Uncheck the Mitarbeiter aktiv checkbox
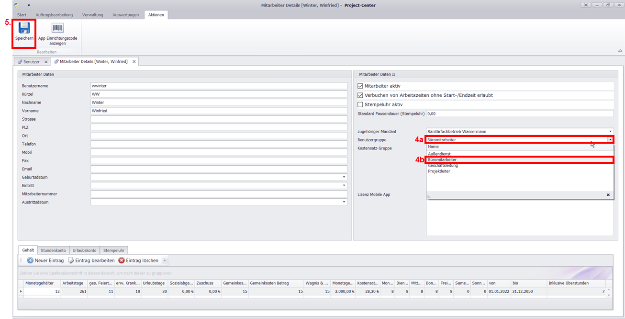The height and width of the screenshot is (319, 625). [360, 86]
